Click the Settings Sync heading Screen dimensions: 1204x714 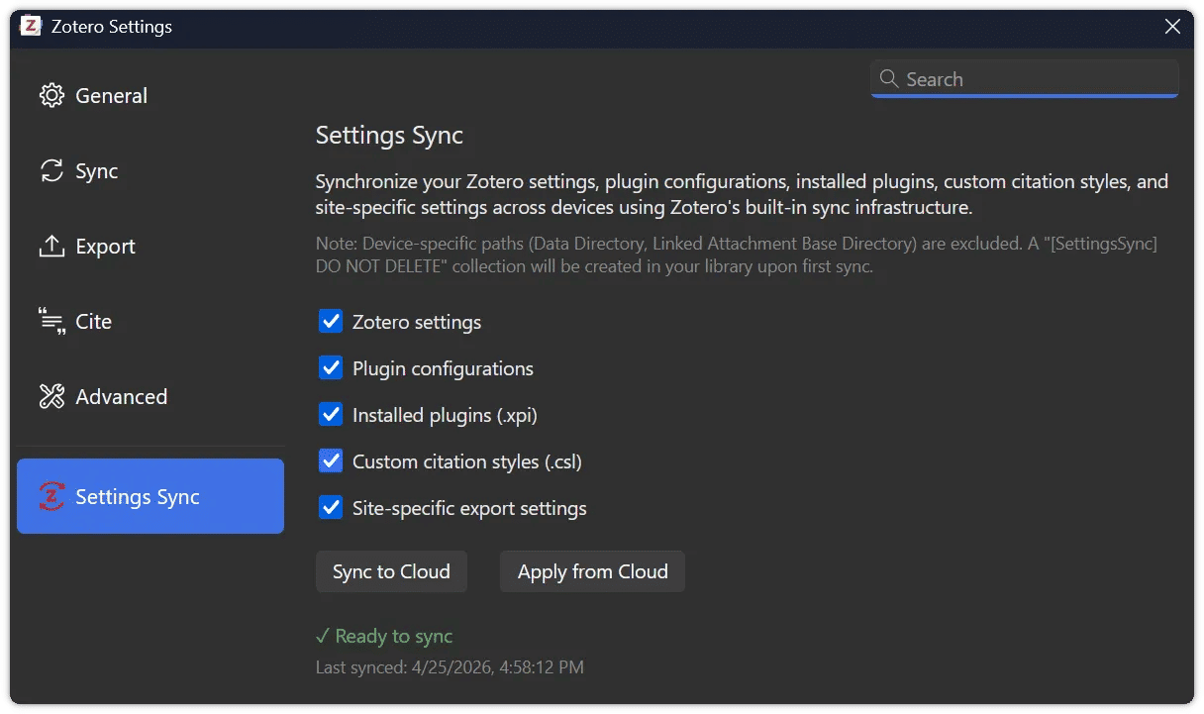click(x=389, y=135)
